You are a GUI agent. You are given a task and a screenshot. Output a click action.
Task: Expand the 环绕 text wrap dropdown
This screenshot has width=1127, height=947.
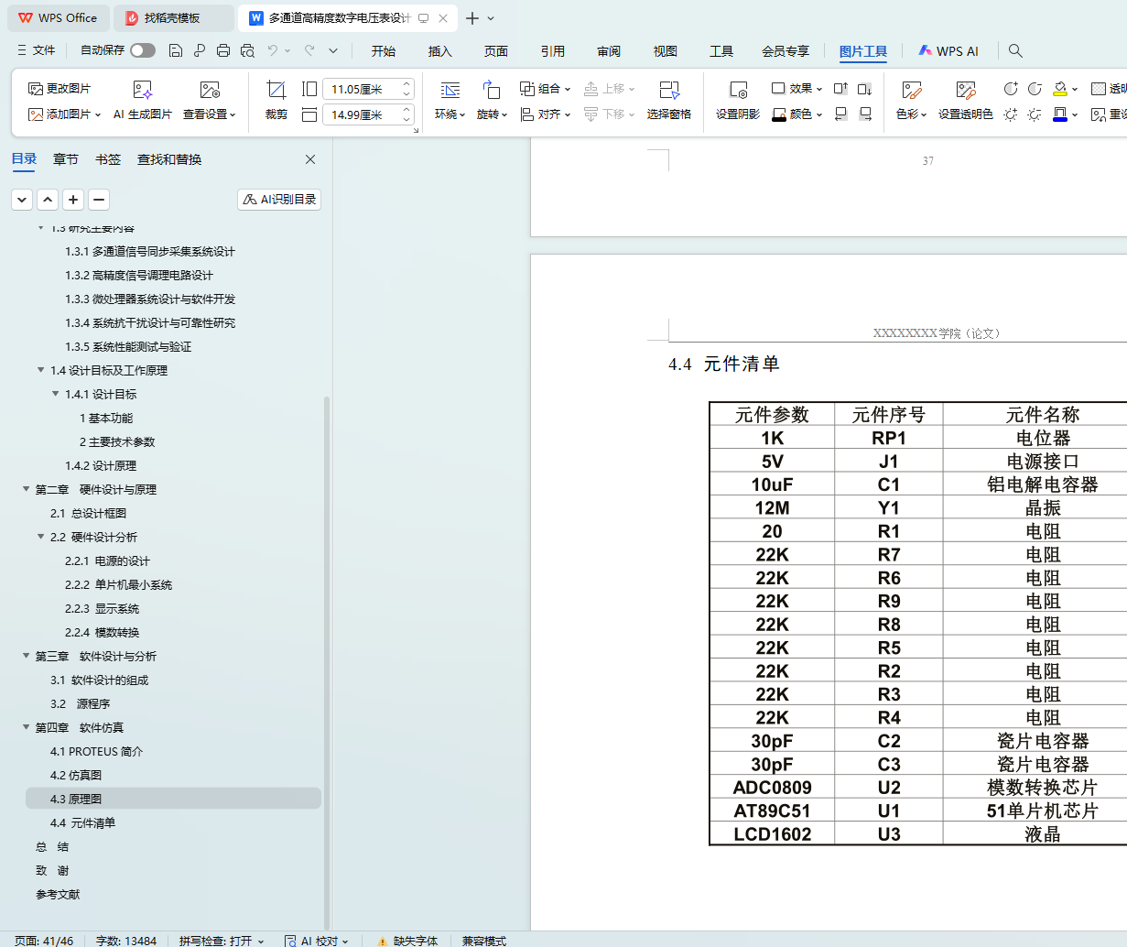click(x=450, y=114)
